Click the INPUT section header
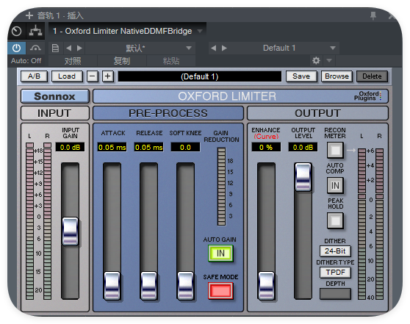The image size is (410, 324). coord(54,113)
